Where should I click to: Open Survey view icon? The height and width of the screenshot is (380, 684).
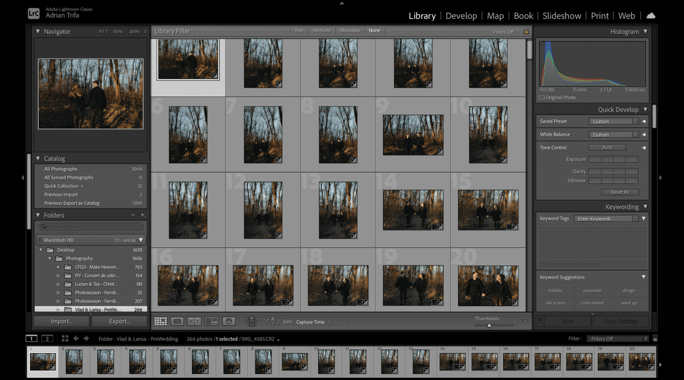211,321
